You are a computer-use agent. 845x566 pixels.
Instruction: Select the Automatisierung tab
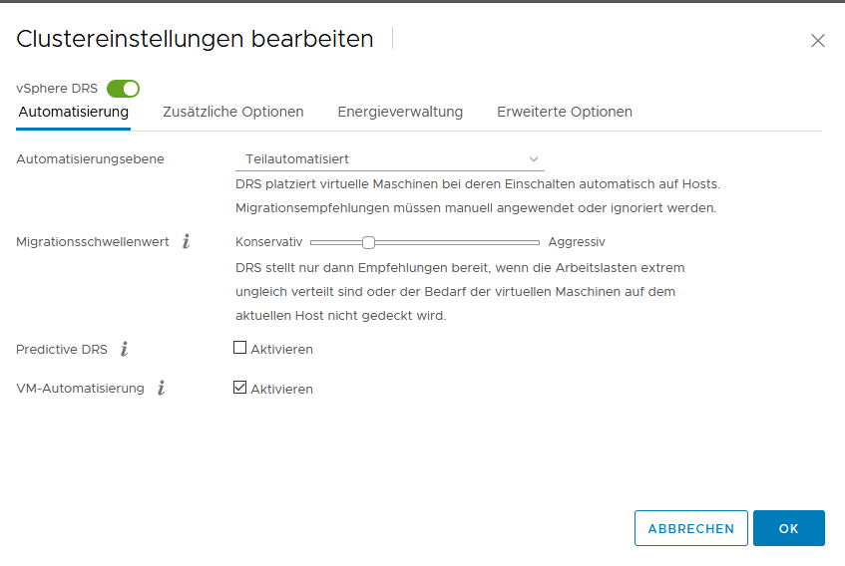[x=74, y=112]
